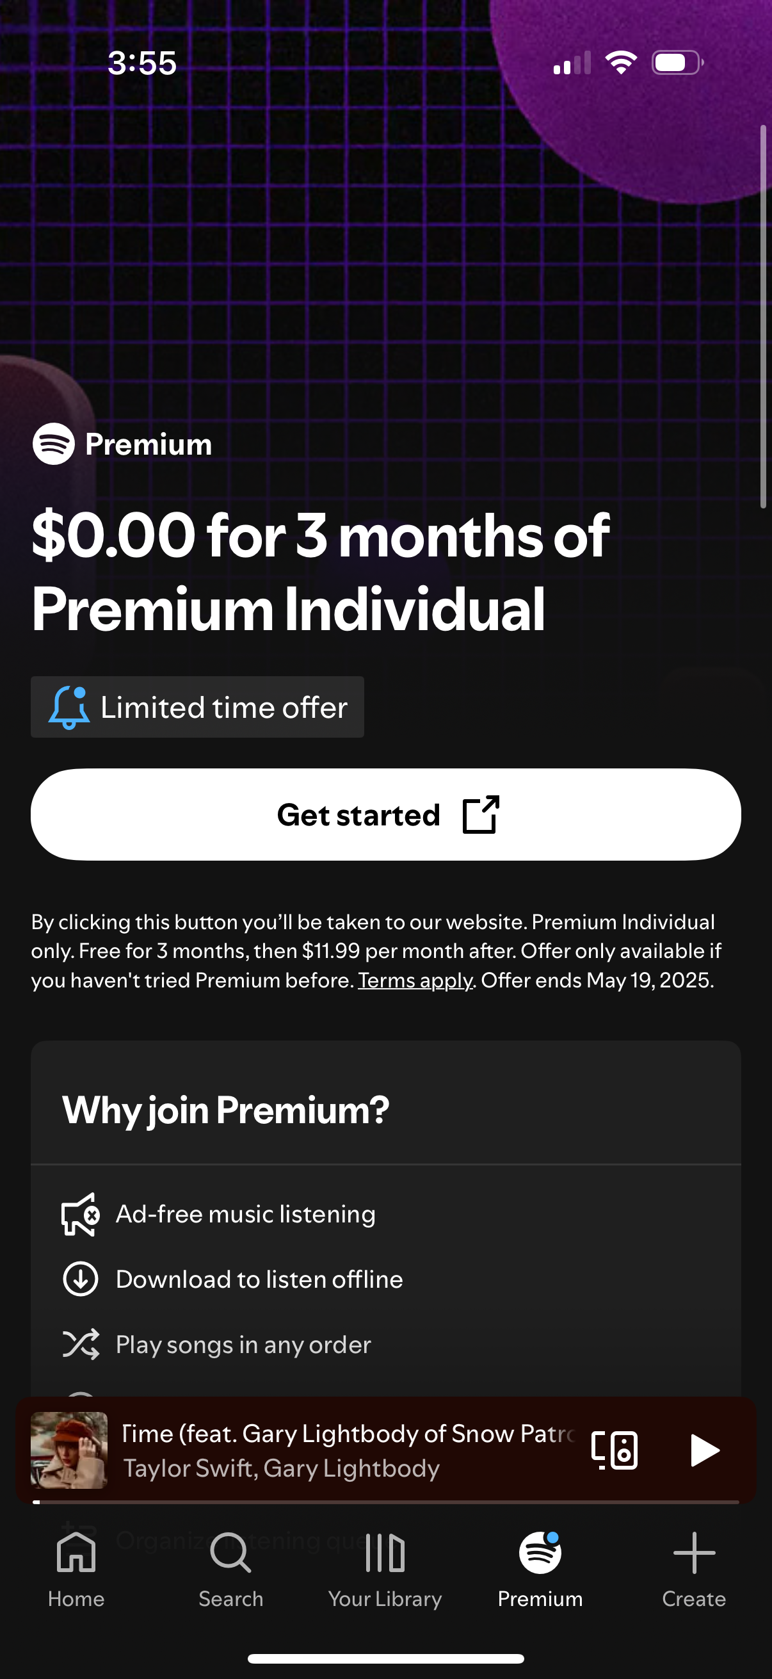
Task: Tap the ad-free megaphone icon
Action: pyautogui.click(x=81, y=1214)
